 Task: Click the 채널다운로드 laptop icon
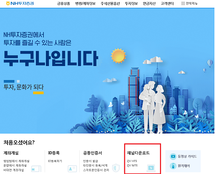[151, 168]
